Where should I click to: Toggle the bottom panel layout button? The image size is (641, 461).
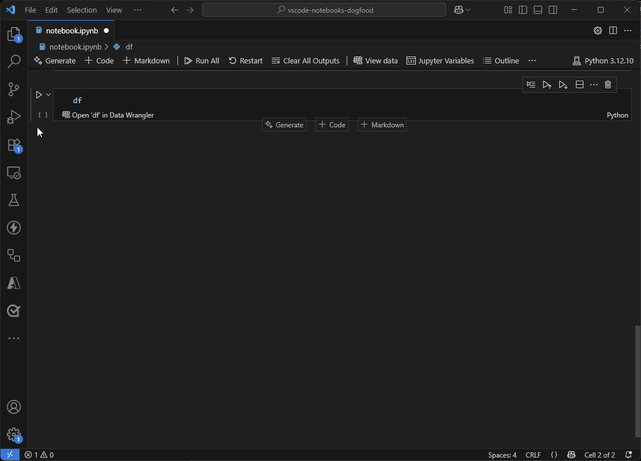coord(538,10)
